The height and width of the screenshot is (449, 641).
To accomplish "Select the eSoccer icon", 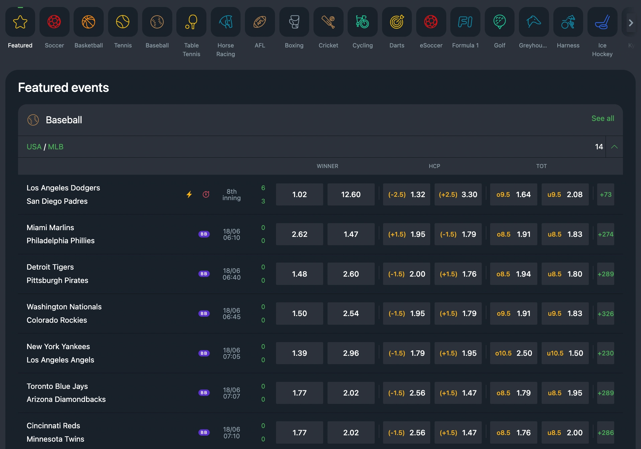I will [x=431, y=22].
